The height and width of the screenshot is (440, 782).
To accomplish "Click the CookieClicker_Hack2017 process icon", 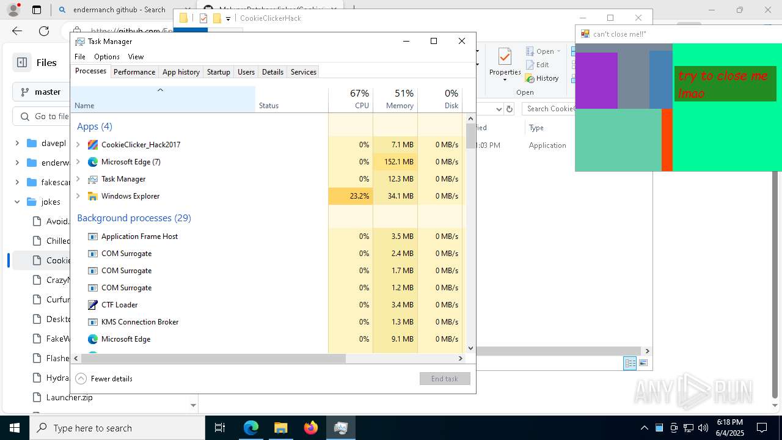I will click(93, 145).
